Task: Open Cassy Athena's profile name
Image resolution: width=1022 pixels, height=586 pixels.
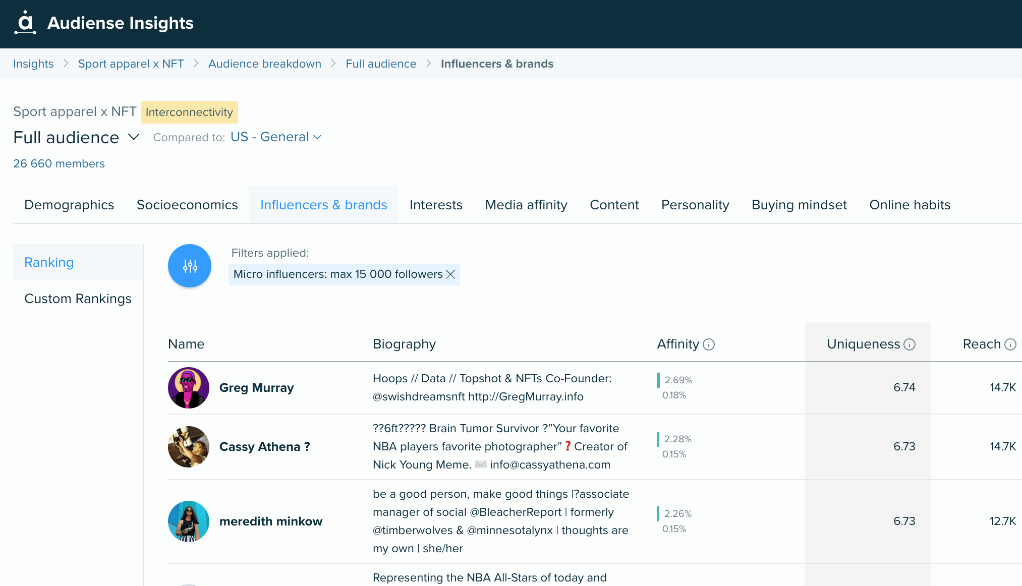Action: (x=265, y=447)
